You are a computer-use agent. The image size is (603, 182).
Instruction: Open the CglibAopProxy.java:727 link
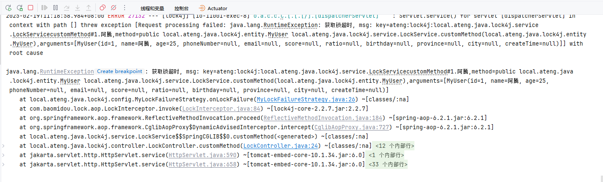pos(352,127)
